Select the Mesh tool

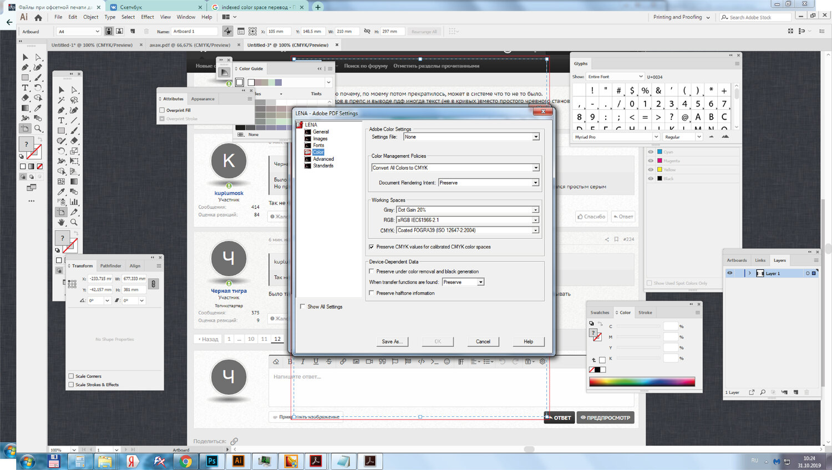pos(61,181)
